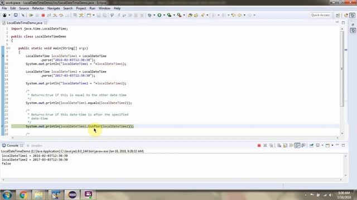Open the Run button dropdown arrow
This screenshot has width=357, height=200.
click(x=164, y=15)
